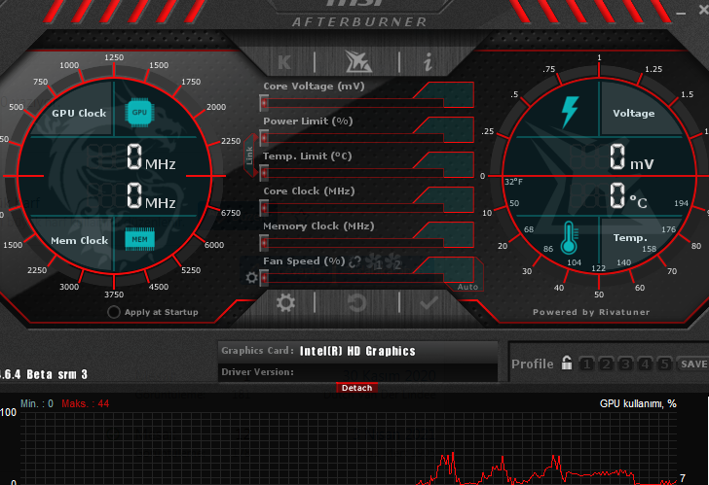Select fan 1 icon
This screenshot has height=485, width=709.
pyautogui.click(x=375, y=261)
